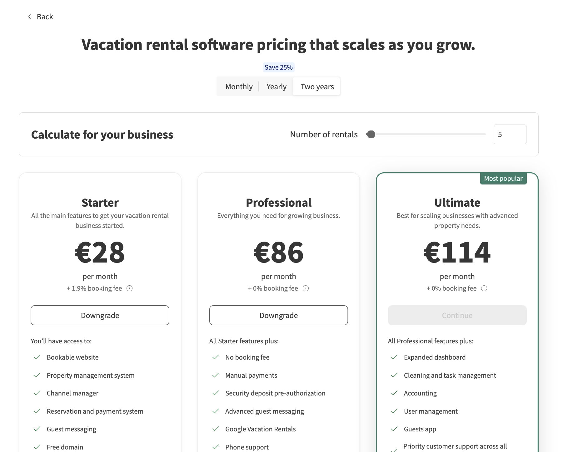Screen dimensions: 588x452
Task: Switch billing to Yearly
Action: pyautogui.click(x=276, y=86)
